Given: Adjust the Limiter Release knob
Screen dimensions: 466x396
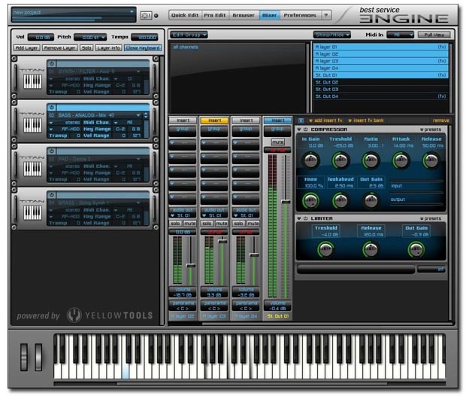Looking at the screenshot, I should pyautogui.click(x=371, y=249).
